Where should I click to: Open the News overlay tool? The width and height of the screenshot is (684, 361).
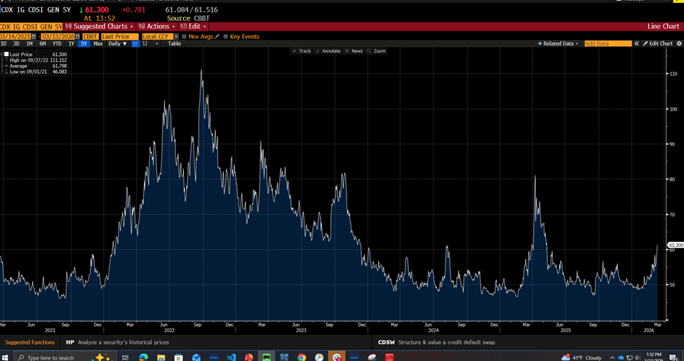coord(354,51)
